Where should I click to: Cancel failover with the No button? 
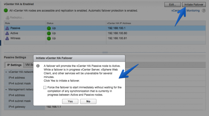coord(88,101)
